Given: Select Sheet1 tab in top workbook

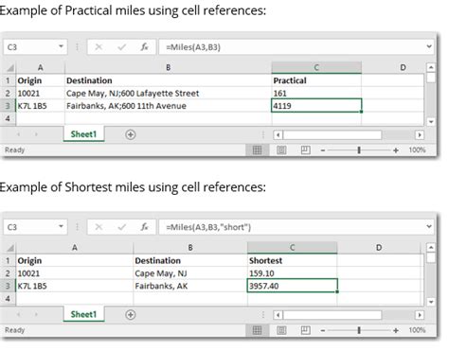Looking at the screenshot, I should tap(83, 134).
